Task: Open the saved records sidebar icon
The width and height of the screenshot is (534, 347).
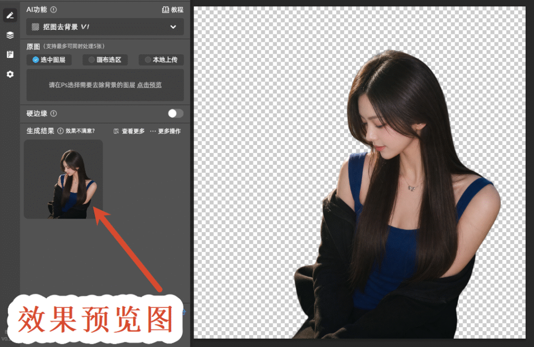Action: coord(10,54)
